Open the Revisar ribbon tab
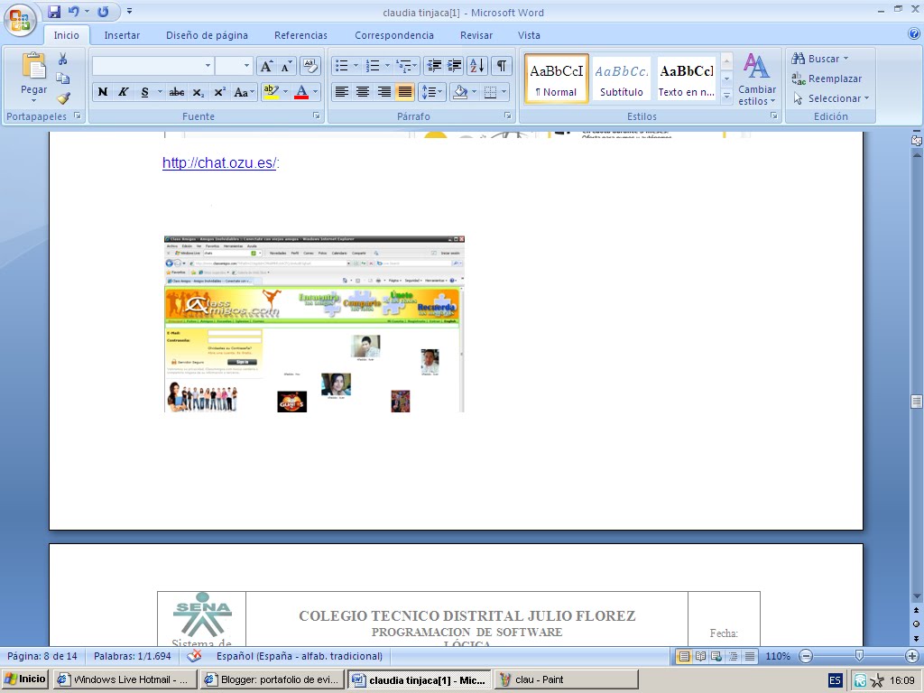The width and height of the screenshot is (924, 693). (x=476, y=34)
